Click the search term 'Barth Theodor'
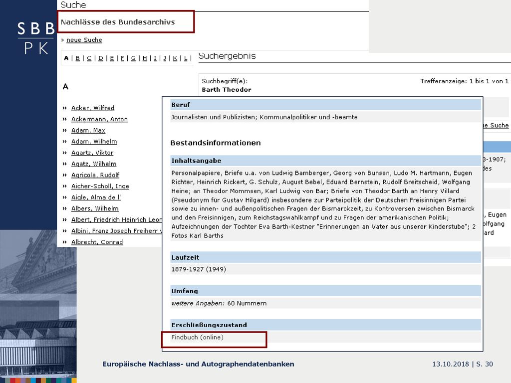511x383 pixels. click(x=227, y=90)
